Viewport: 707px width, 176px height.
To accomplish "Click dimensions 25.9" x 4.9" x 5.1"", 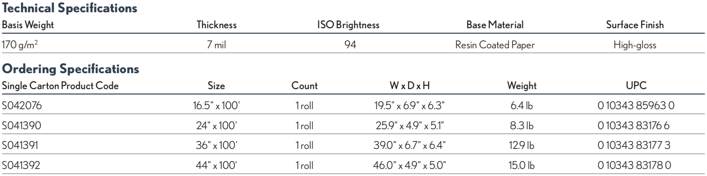I will point(409,126).
